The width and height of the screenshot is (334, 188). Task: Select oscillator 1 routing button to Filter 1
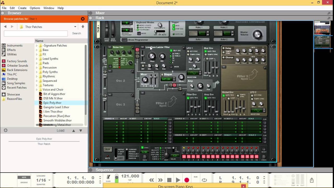tap(137, 49)
